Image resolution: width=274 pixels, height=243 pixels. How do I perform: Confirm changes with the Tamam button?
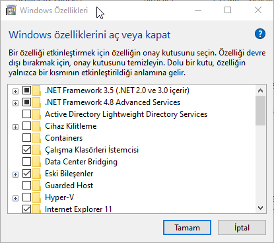pos(187,228)
